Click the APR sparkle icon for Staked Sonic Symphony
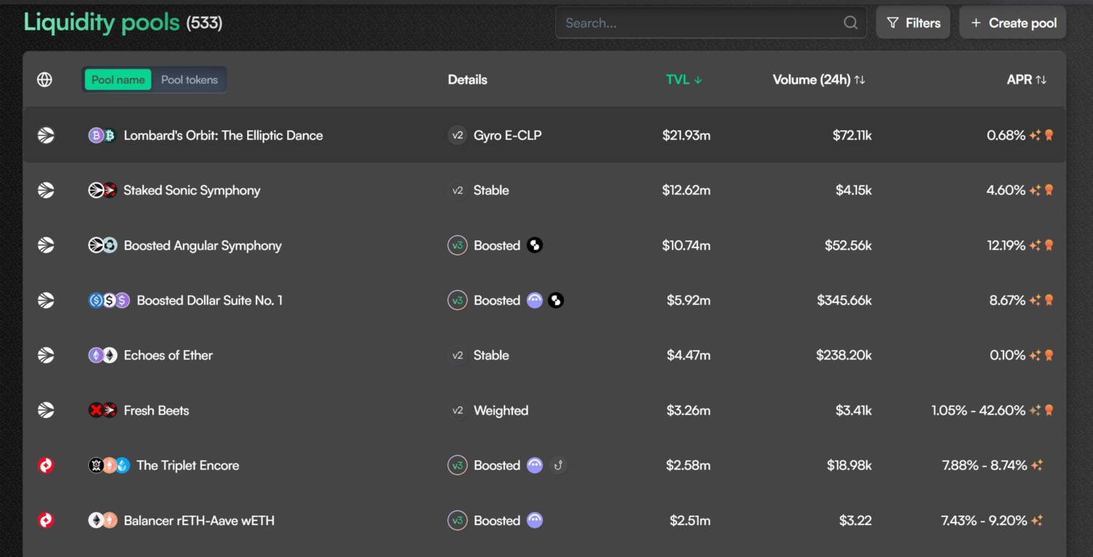 [x=1035, y=190]
